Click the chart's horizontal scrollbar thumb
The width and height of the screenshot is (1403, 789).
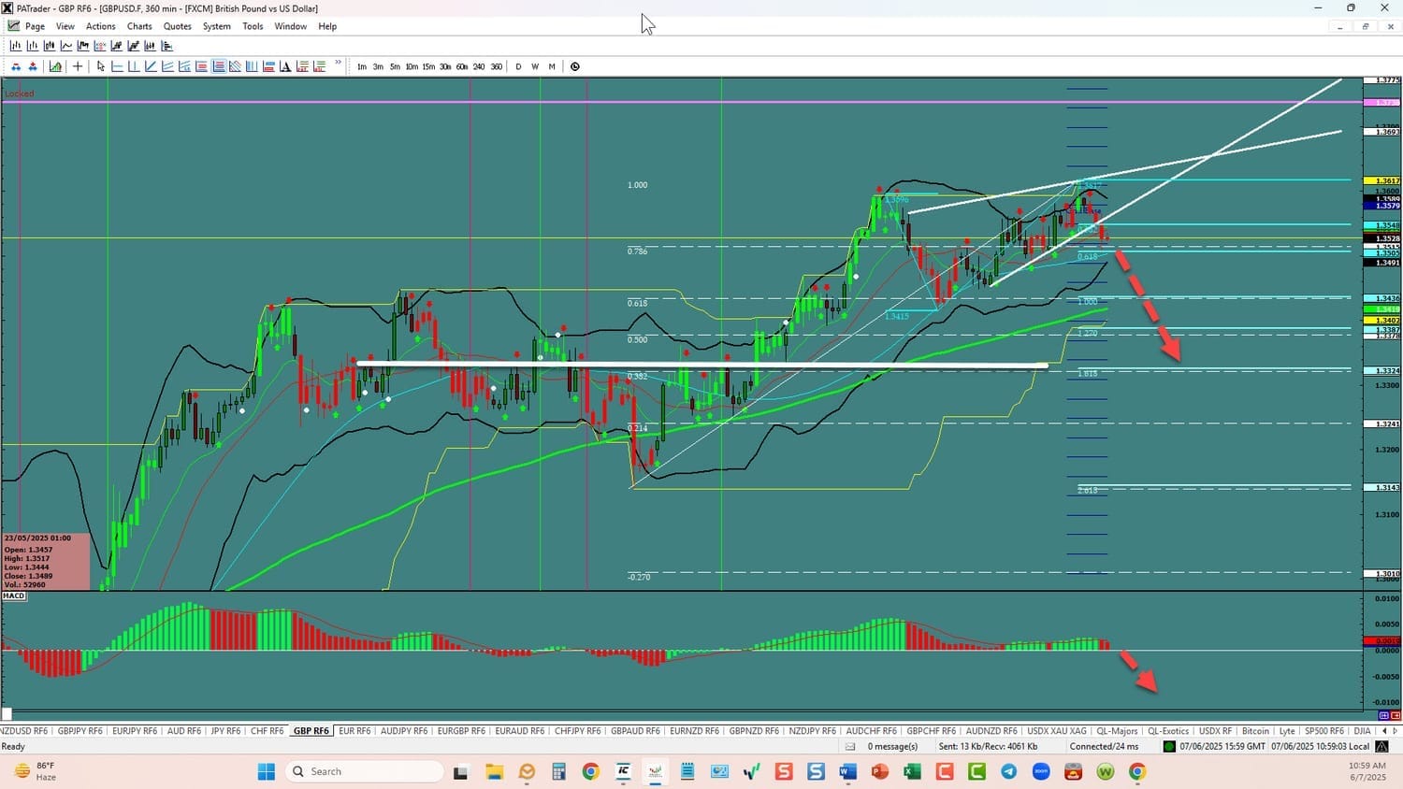[x=7, y=714]
